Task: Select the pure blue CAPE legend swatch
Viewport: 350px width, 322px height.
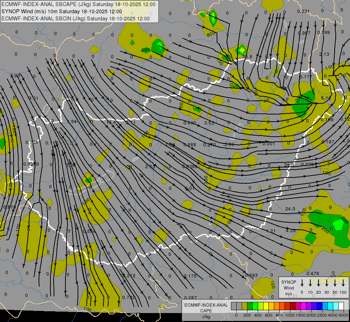Action: pyautogui.click(x=319, y=306)
